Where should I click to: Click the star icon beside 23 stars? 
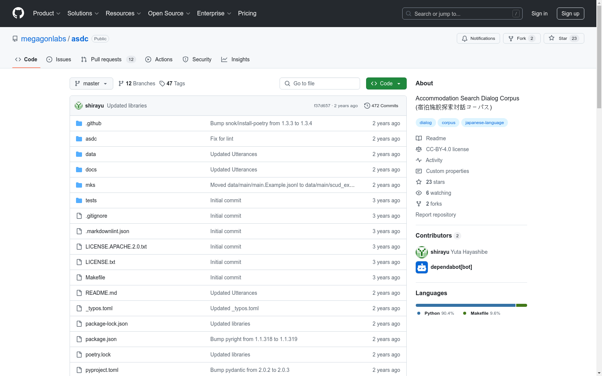(x=419, y=182)
